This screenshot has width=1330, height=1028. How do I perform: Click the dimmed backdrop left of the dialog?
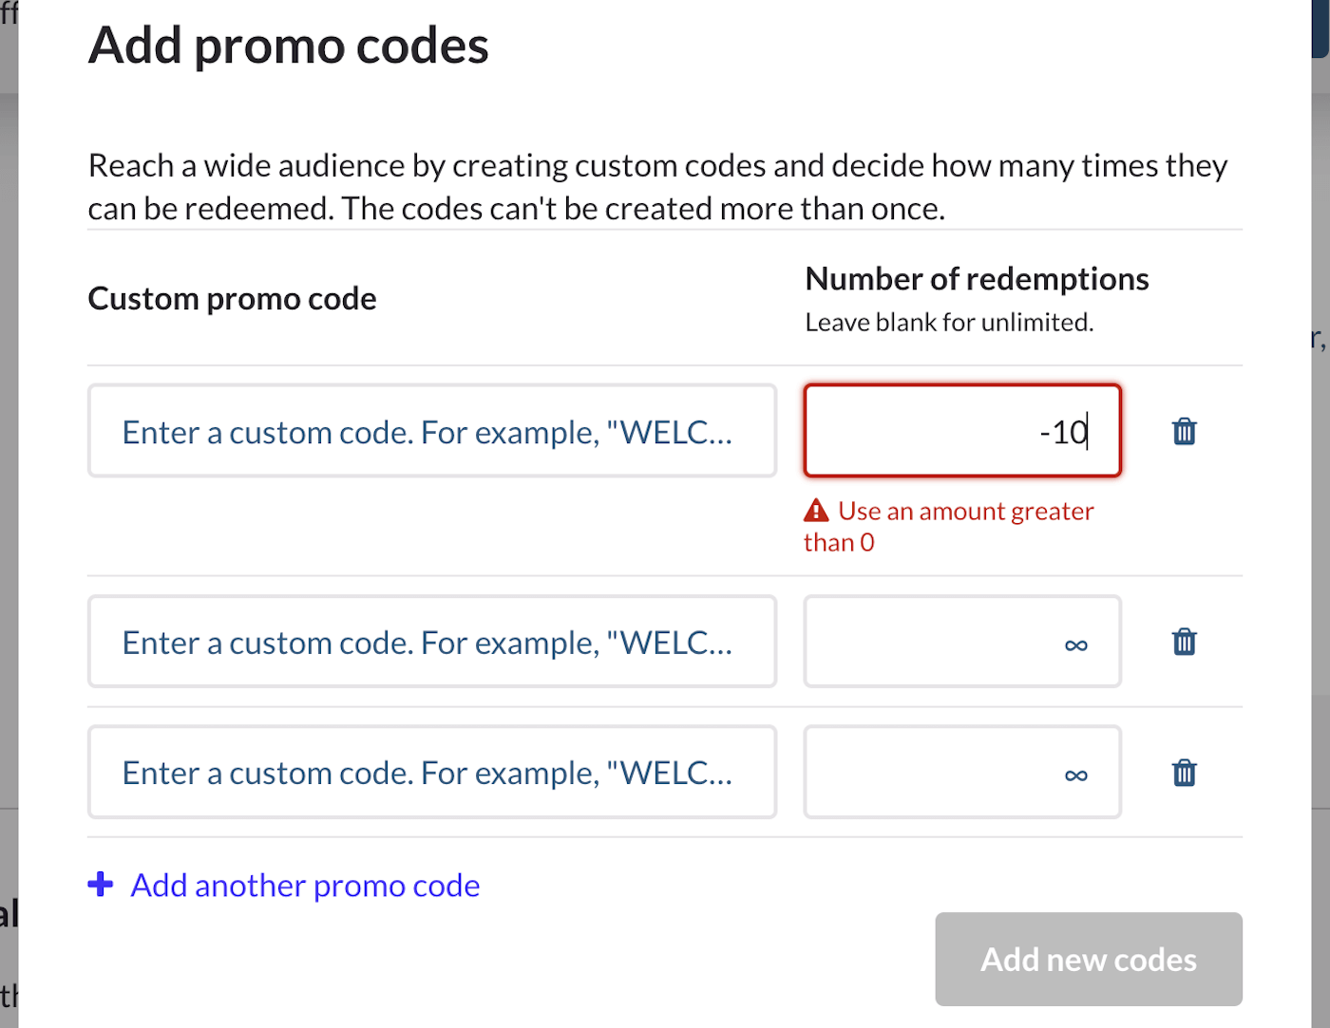point(9,475)
